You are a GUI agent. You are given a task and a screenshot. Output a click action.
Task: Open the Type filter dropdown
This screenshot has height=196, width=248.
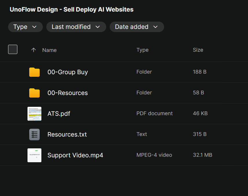(x=25, y=27)
